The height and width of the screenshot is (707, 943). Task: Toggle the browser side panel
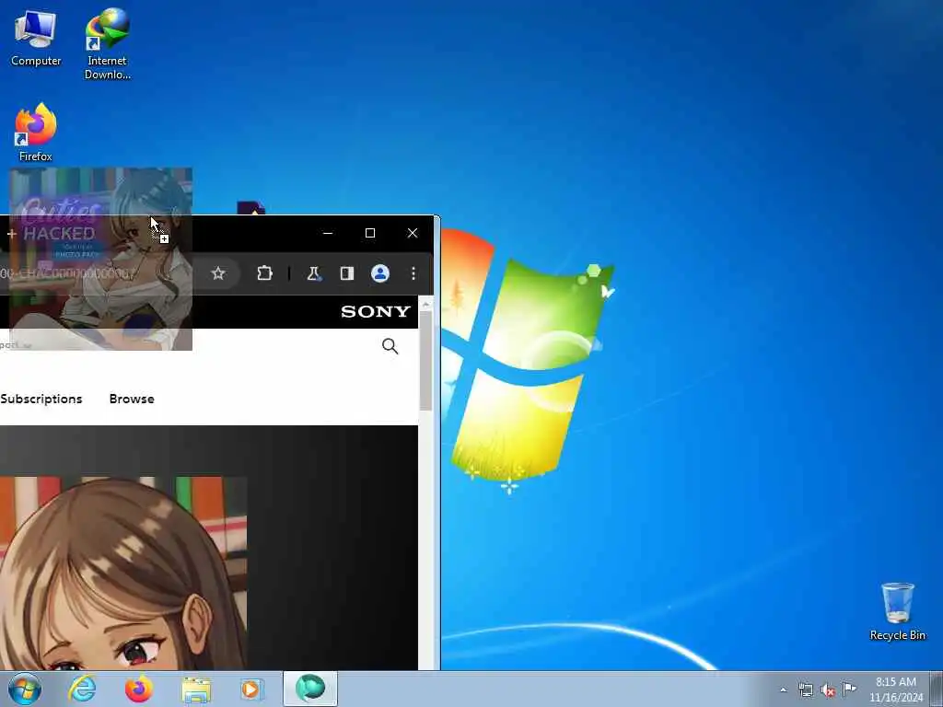(x=346, y=273)
